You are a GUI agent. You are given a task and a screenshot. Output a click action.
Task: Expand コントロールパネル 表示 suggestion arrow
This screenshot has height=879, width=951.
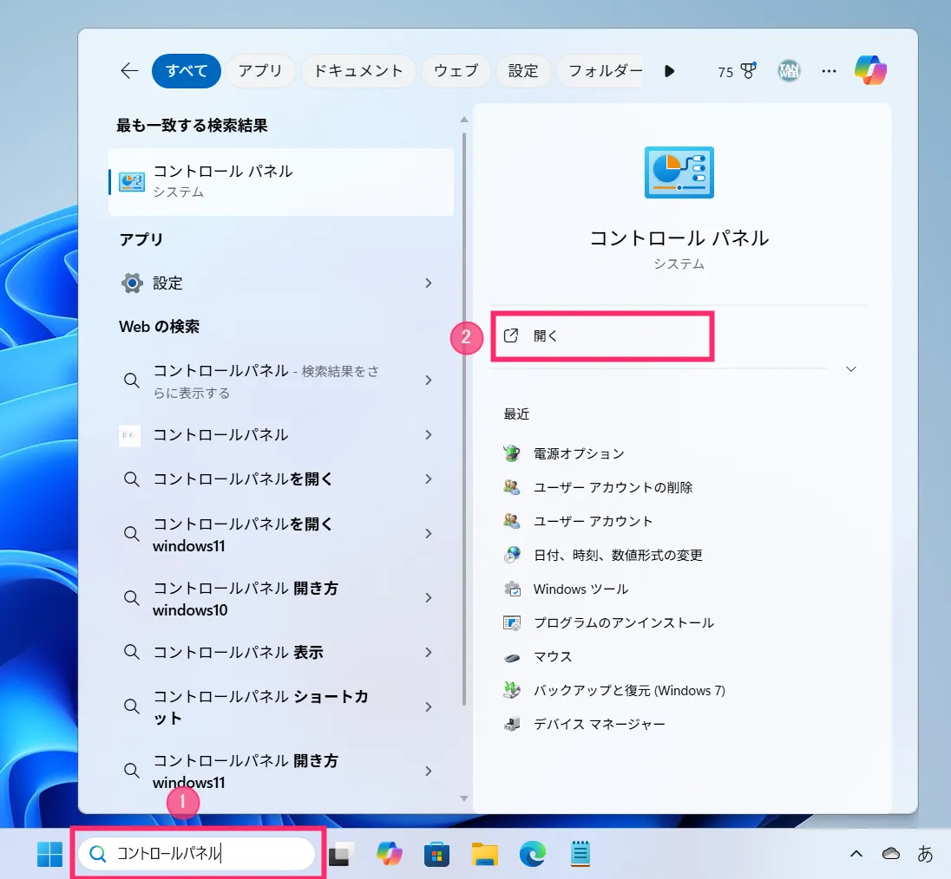pos(428,653)
